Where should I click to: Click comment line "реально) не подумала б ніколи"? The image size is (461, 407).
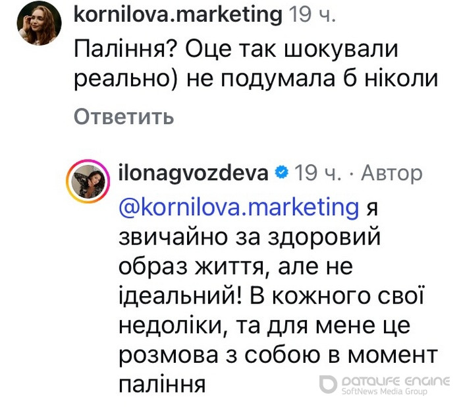tap(256, 79)
